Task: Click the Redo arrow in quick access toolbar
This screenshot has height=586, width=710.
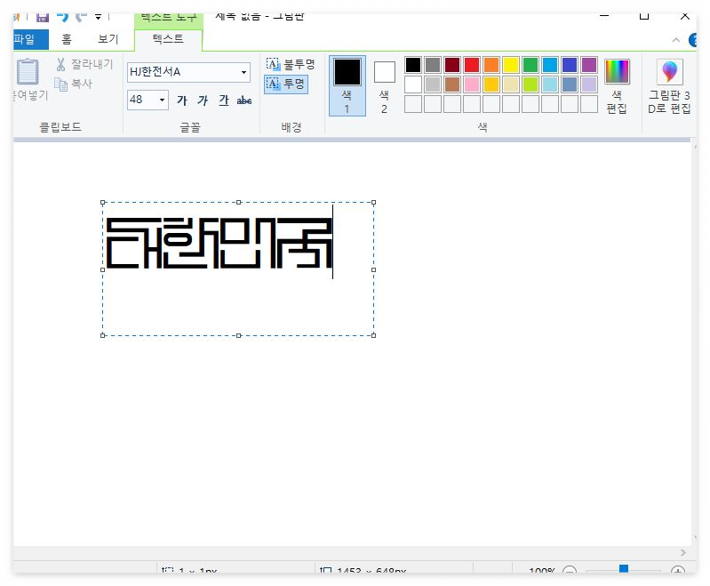Action: pyautogui.click(x=82, y=17)
